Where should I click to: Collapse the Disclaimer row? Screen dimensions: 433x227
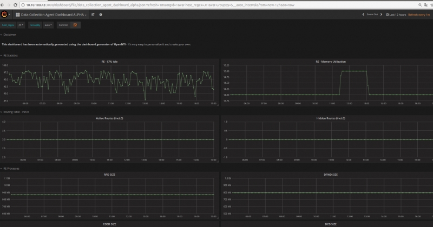8,35
